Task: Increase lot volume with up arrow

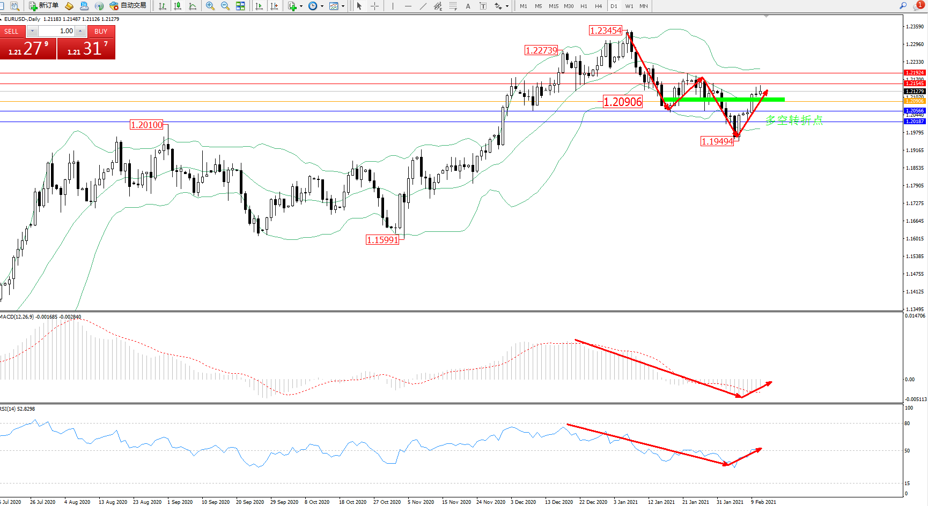Action: click(80, 32)
